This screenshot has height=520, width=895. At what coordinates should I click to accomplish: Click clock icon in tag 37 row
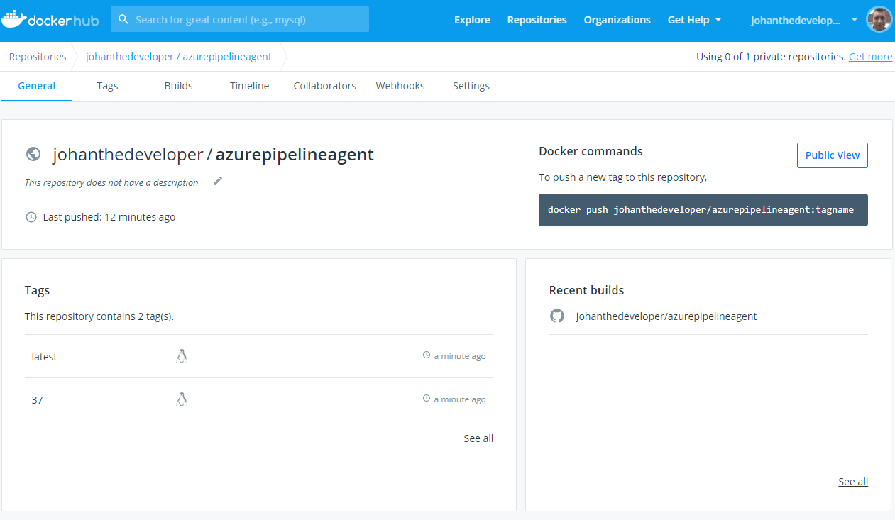(427, 399)
